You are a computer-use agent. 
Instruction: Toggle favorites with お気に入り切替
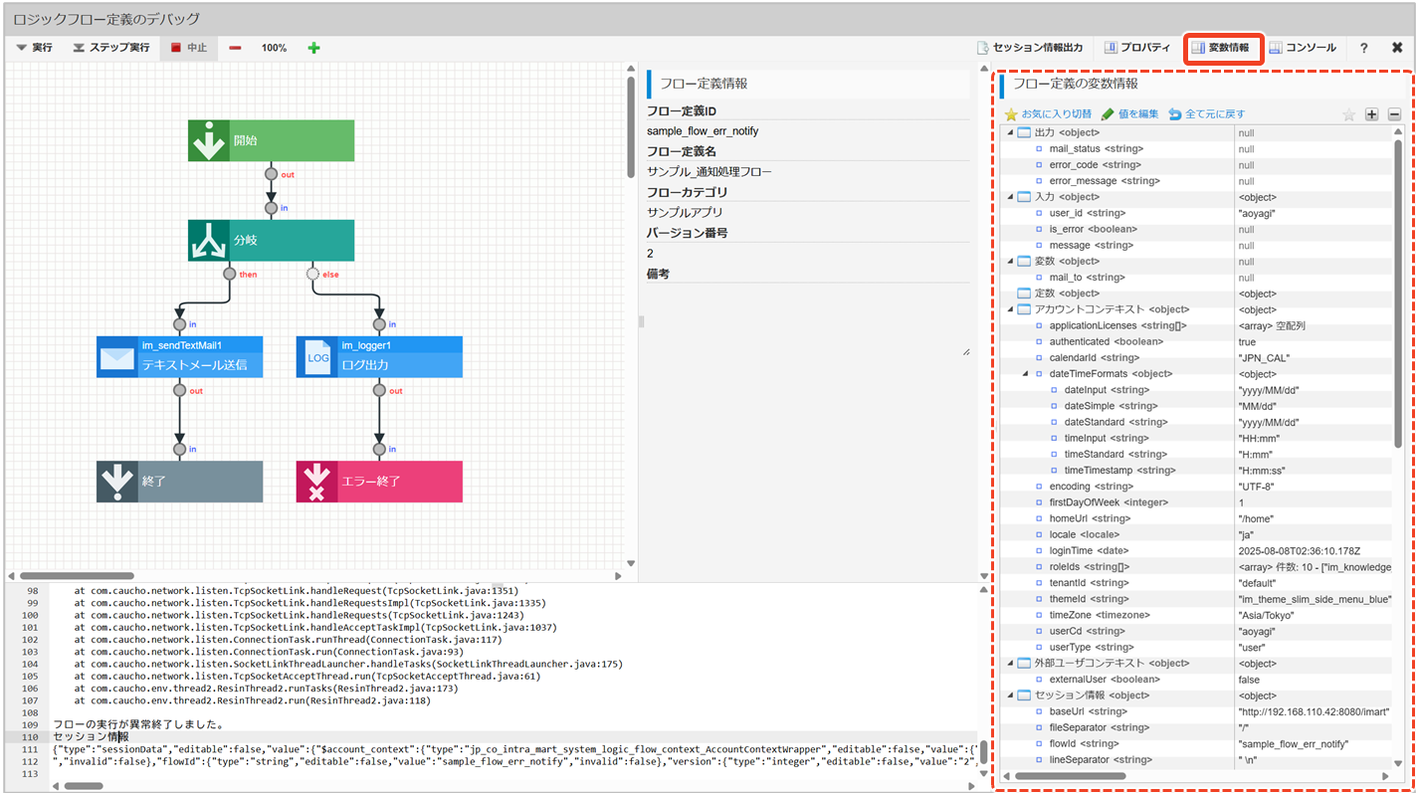(x=1048, y=114)
